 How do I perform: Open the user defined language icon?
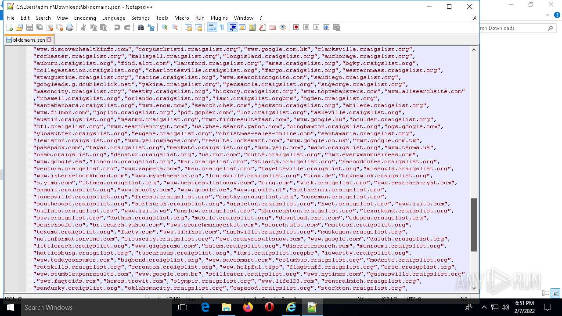pyautogui.click(x=242, y=27)
